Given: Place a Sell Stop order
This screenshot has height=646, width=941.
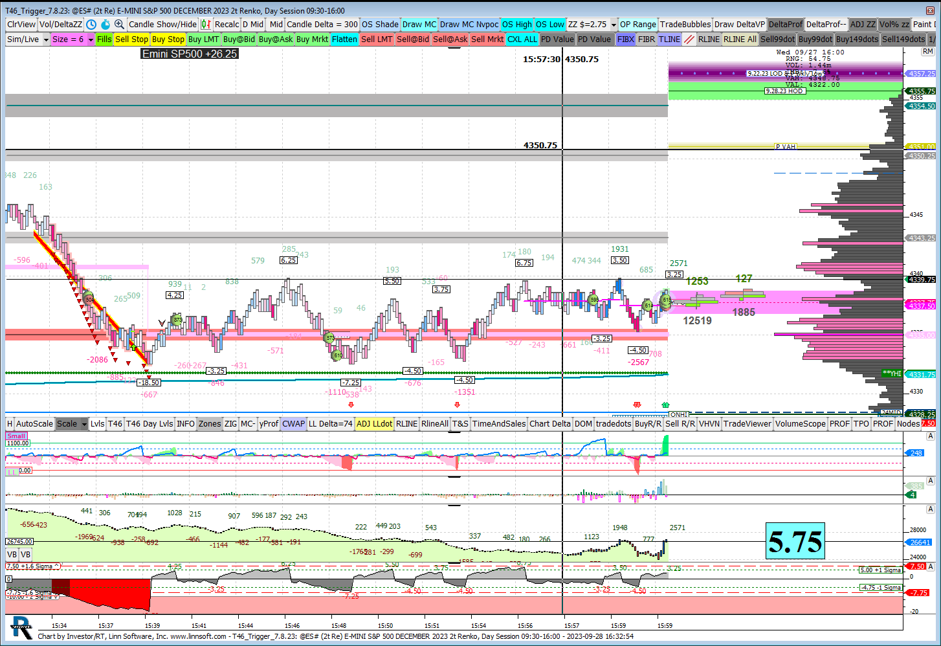Looking at the screenshot, I should coord(131,39).
